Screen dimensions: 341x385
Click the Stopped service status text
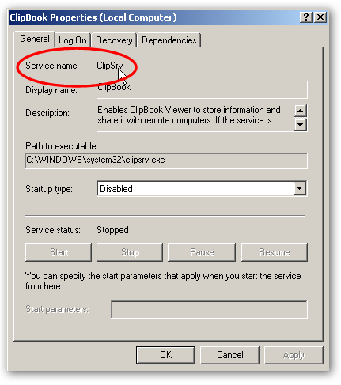pyautogui.click(x=112, y=230)
